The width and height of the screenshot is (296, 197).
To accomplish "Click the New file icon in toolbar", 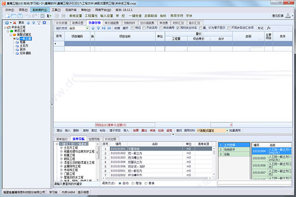I will point(7,16).
